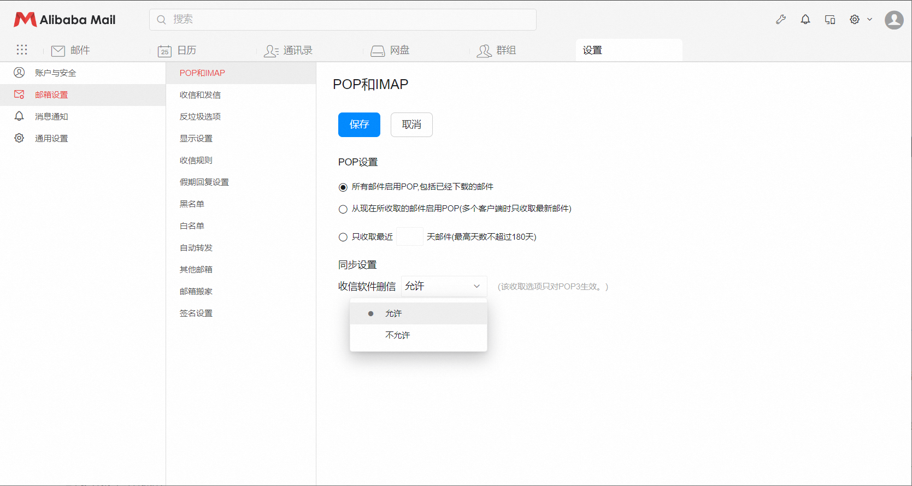
Task: Open the app grid launcher icon
Action: click(22, 50)
